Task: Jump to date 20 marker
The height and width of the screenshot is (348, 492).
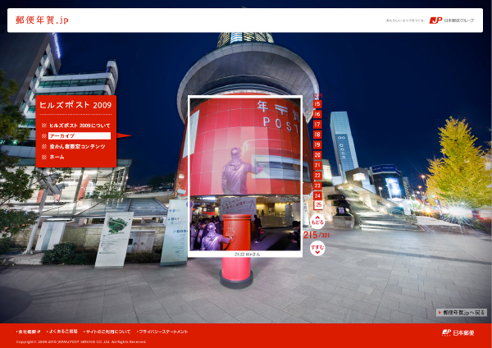Action: point(317,155)
